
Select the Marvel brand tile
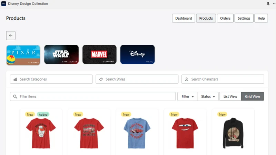[x=99, y=54]
